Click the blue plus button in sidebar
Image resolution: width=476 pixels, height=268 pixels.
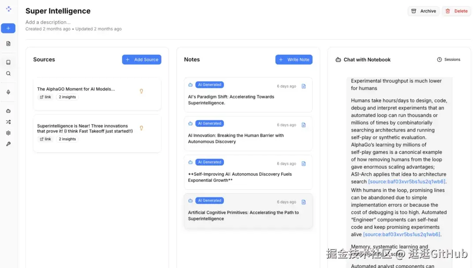(8, 28)
